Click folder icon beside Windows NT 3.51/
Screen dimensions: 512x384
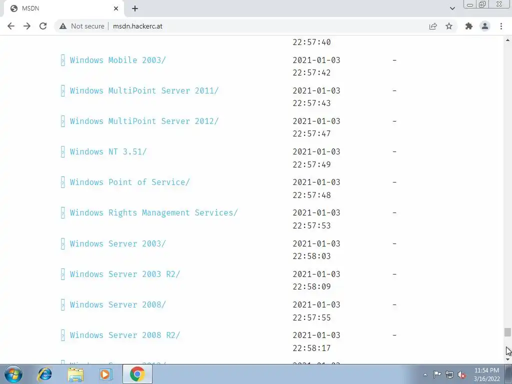[x=62, y=151]
